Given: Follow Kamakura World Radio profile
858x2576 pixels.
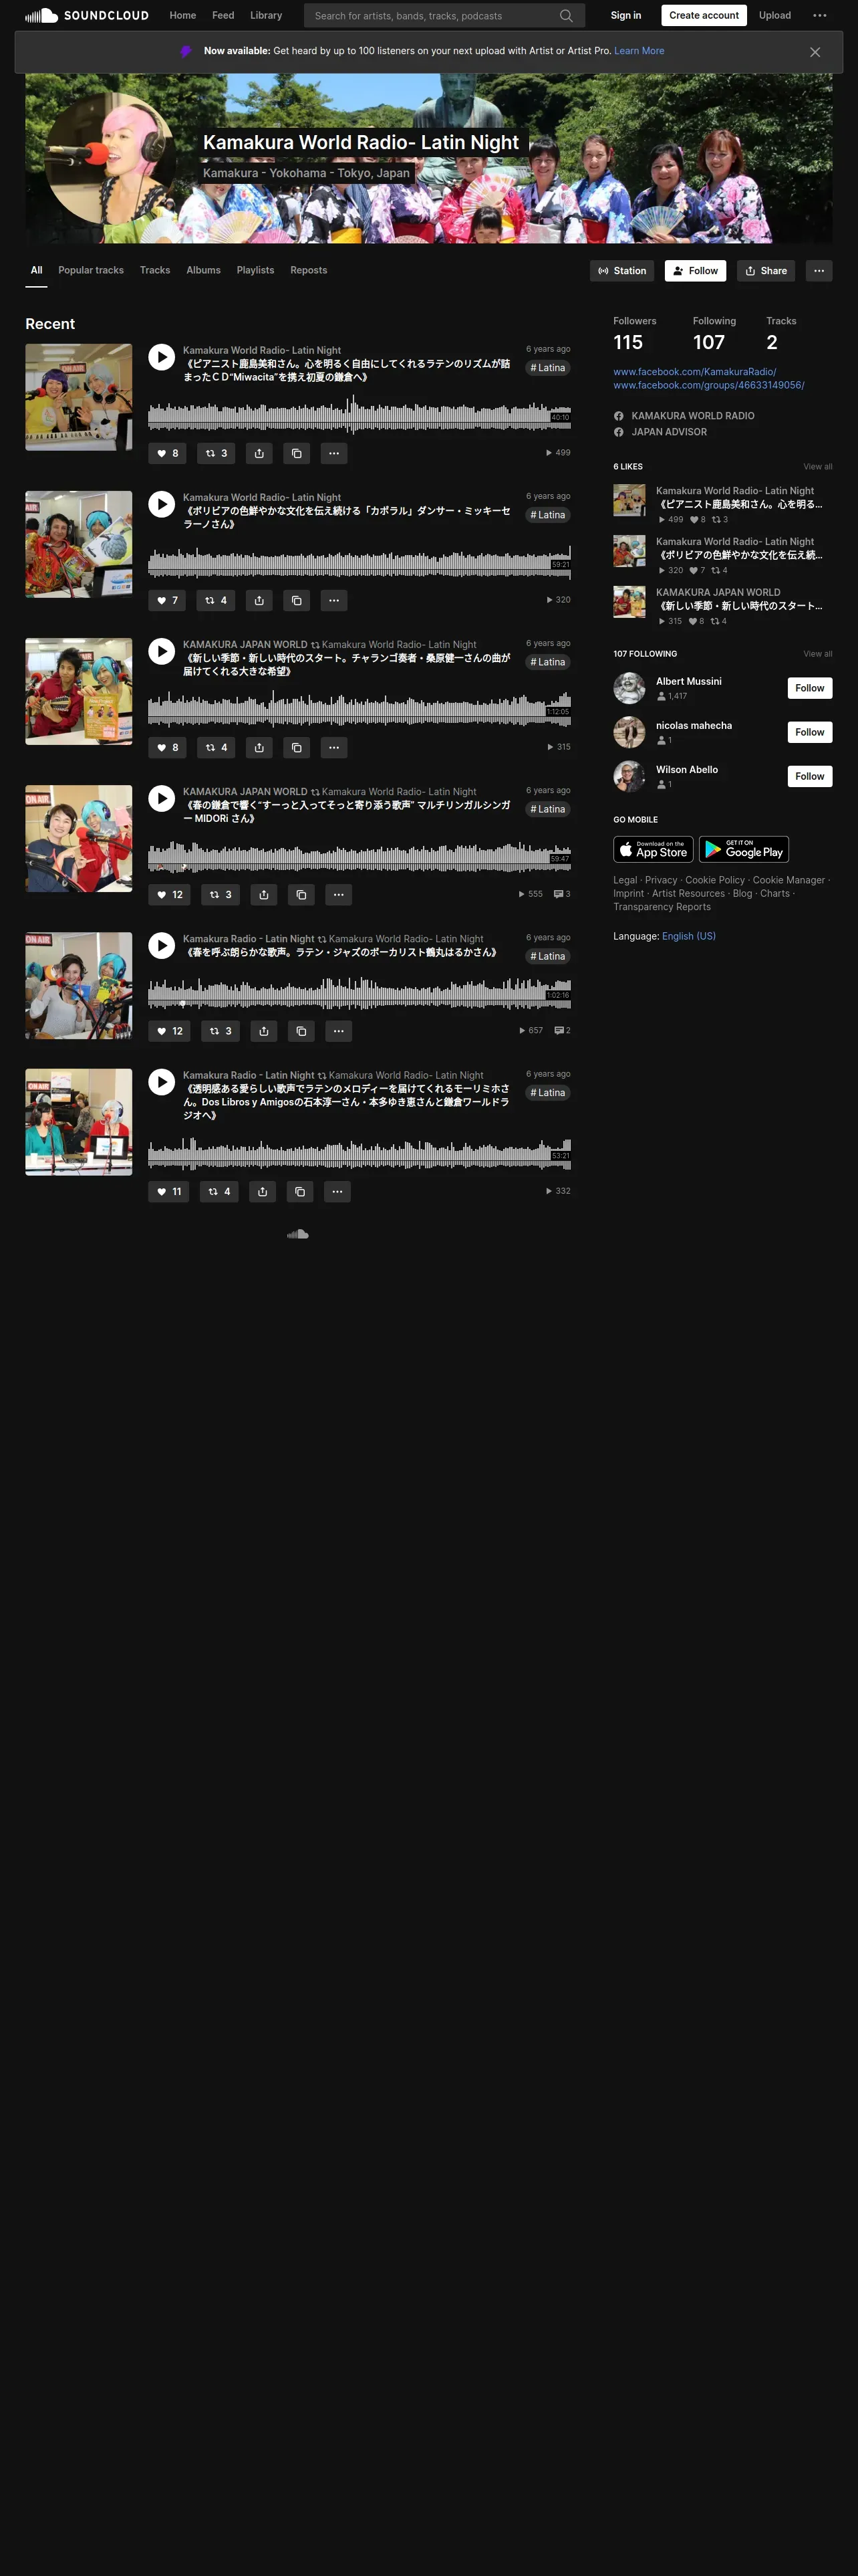Looking at the screenshot, I should pyautogui.click(x=695, y=270).
